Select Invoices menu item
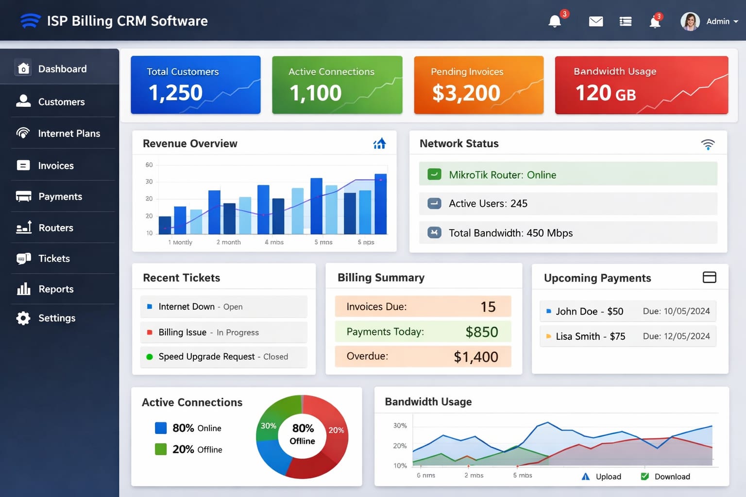 click(60, 166)
